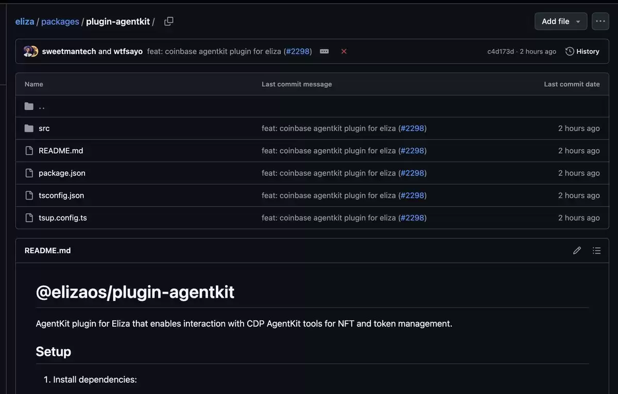Open wtfsayo's profile link
The width and height of the screenshot is (618, 394).
[128, 51]
